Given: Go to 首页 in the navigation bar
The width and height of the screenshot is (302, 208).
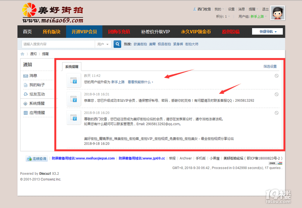Looking at the screenshot, I should pos(27,32).
